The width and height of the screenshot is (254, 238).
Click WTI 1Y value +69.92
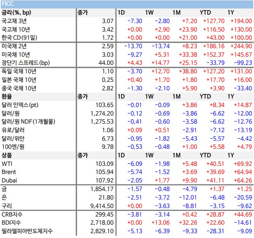point(243,164)
